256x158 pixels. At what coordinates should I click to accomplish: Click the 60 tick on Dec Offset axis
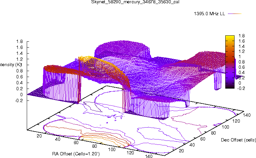tap(203, 139)
